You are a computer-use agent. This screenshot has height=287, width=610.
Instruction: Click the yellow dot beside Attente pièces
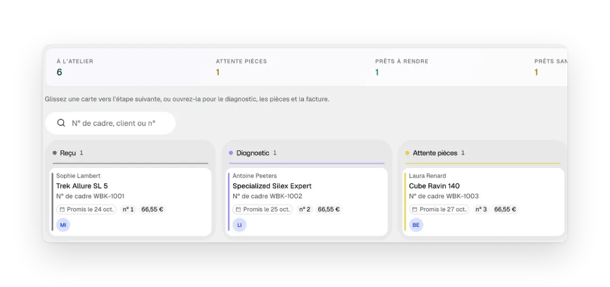point(407,153)
